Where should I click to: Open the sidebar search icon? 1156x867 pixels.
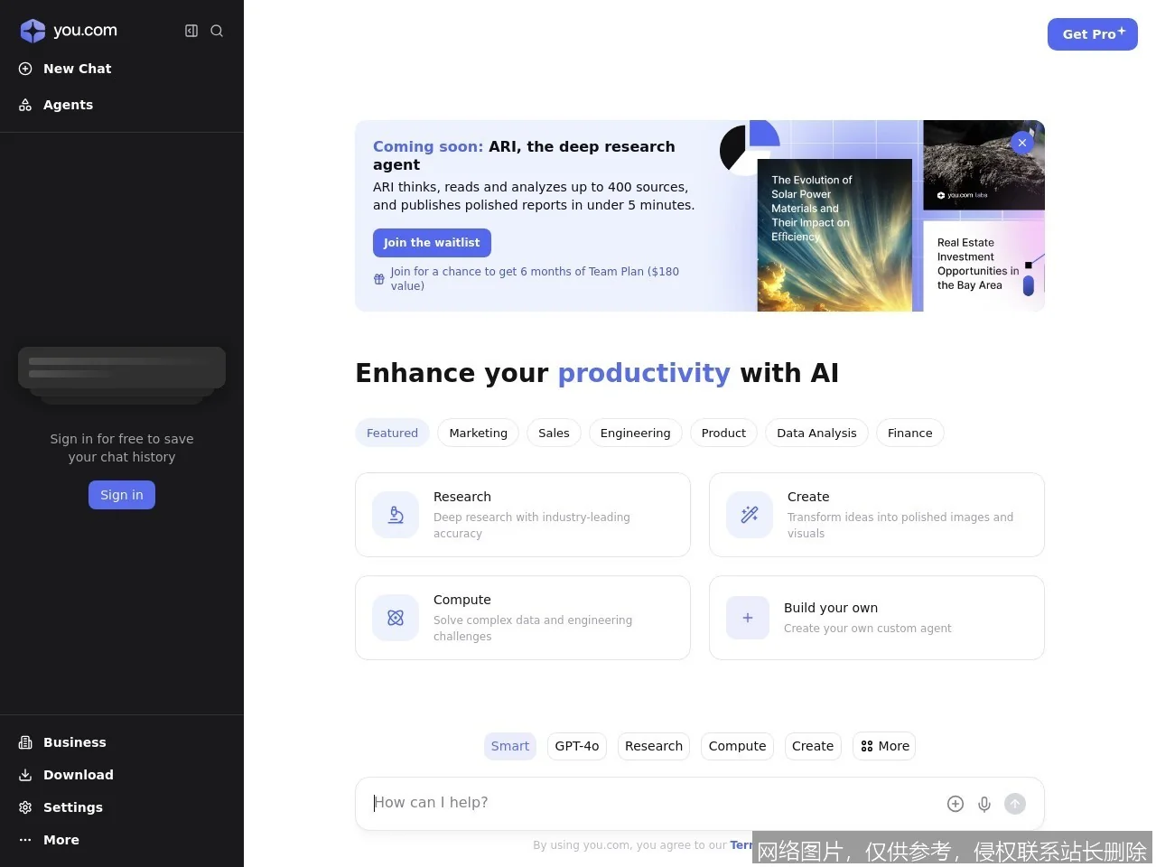coord(217,31)
